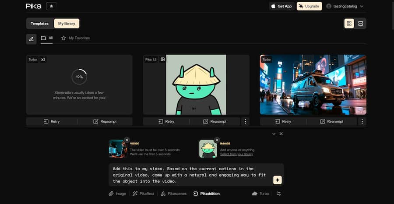Image resolution: width=394 pixels, height=204 pixels.
Task: Click the pencil edit icon beside All
Action: click(31, 39)
